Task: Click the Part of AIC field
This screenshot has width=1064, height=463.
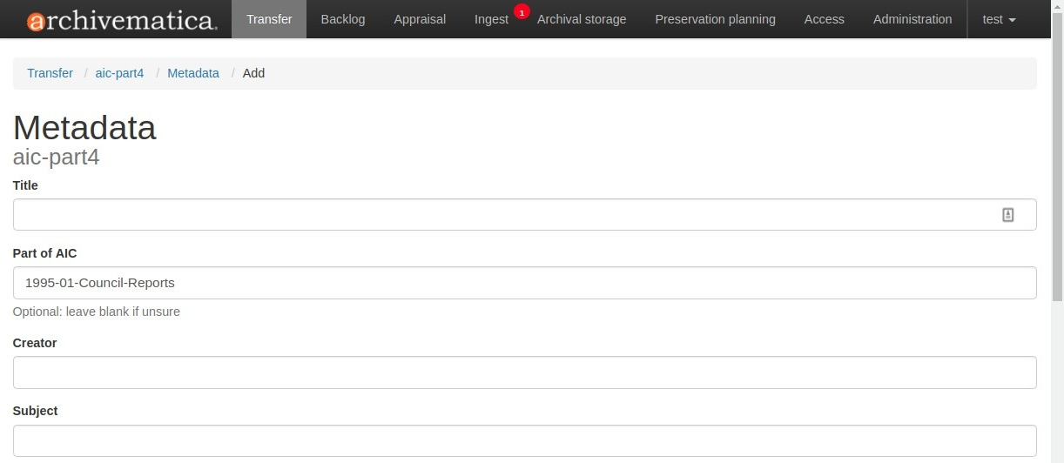Action: (x=524, y=283)
